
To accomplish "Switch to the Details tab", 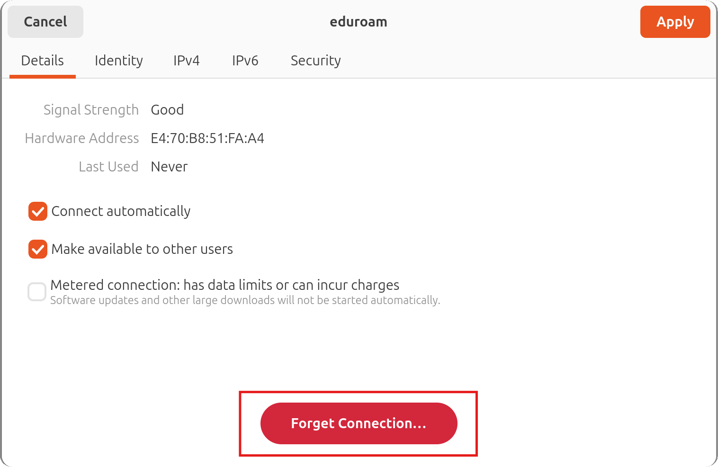I will 43,61.
